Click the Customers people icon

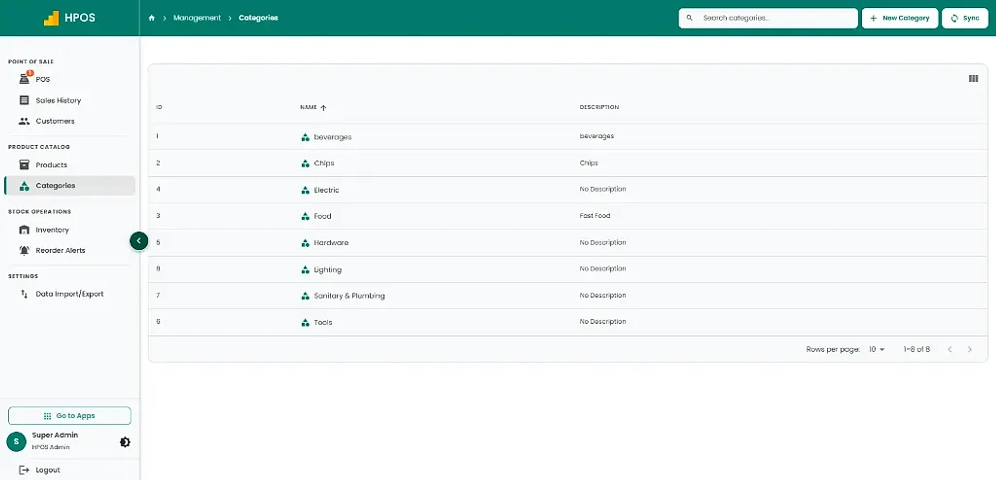coord(24,121)
